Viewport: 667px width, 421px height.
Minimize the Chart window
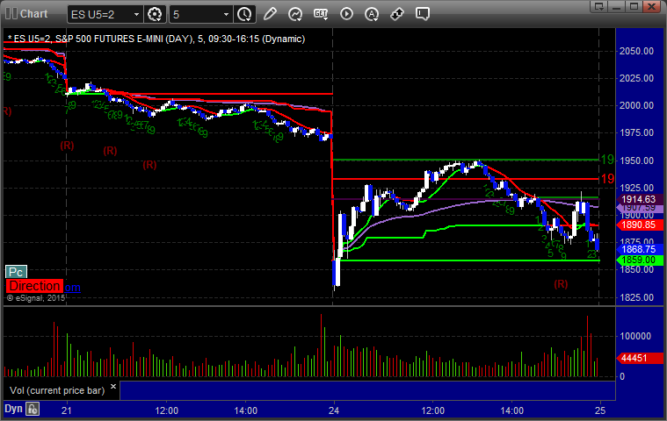coord(616,6)
